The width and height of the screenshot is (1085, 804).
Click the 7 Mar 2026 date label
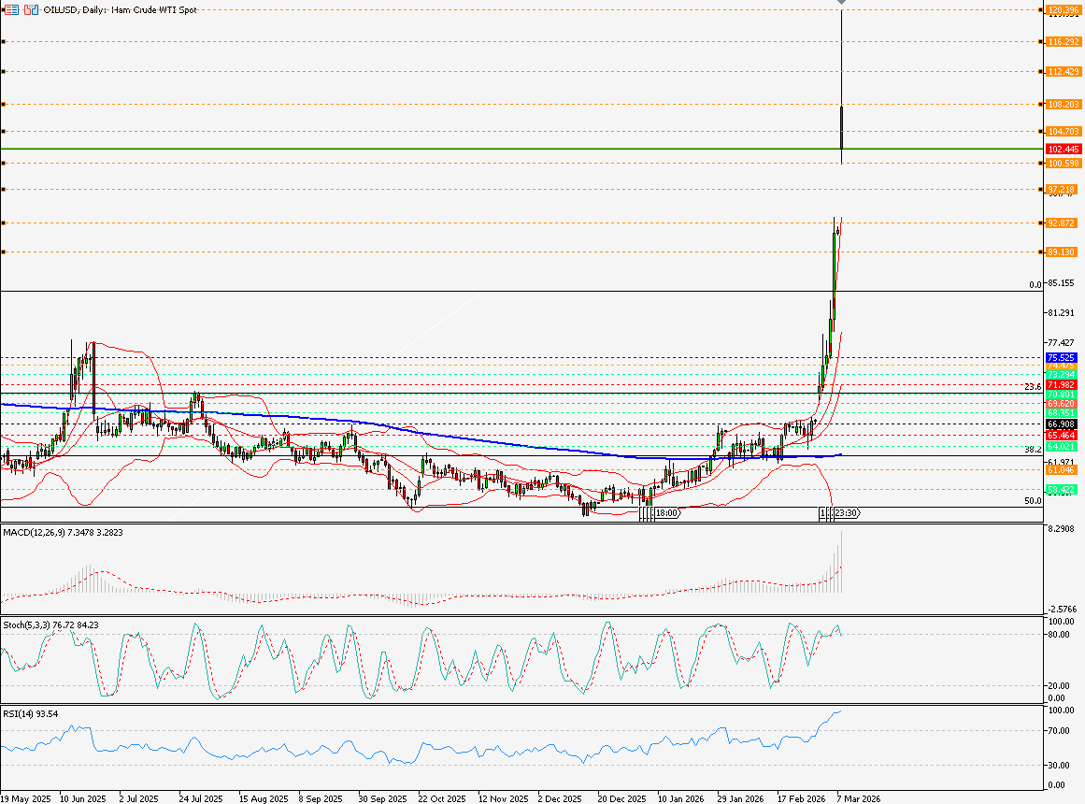tap(858, 799)
